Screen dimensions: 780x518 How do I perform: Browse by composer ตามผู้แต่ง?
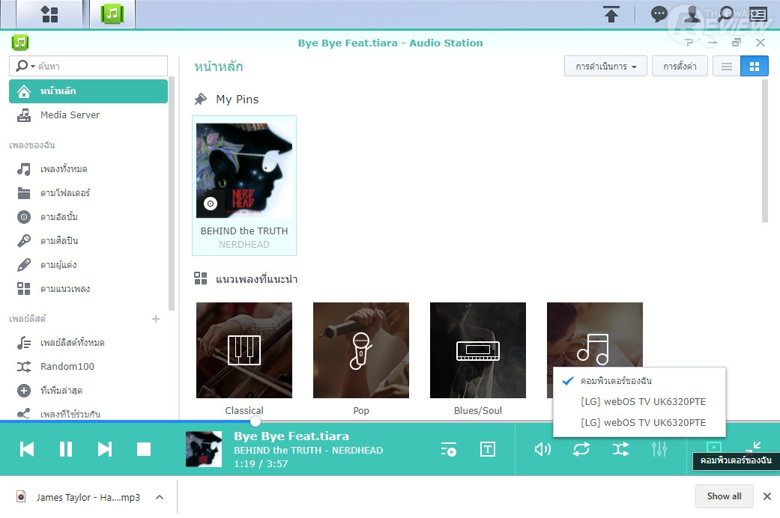tap(88, 265)
